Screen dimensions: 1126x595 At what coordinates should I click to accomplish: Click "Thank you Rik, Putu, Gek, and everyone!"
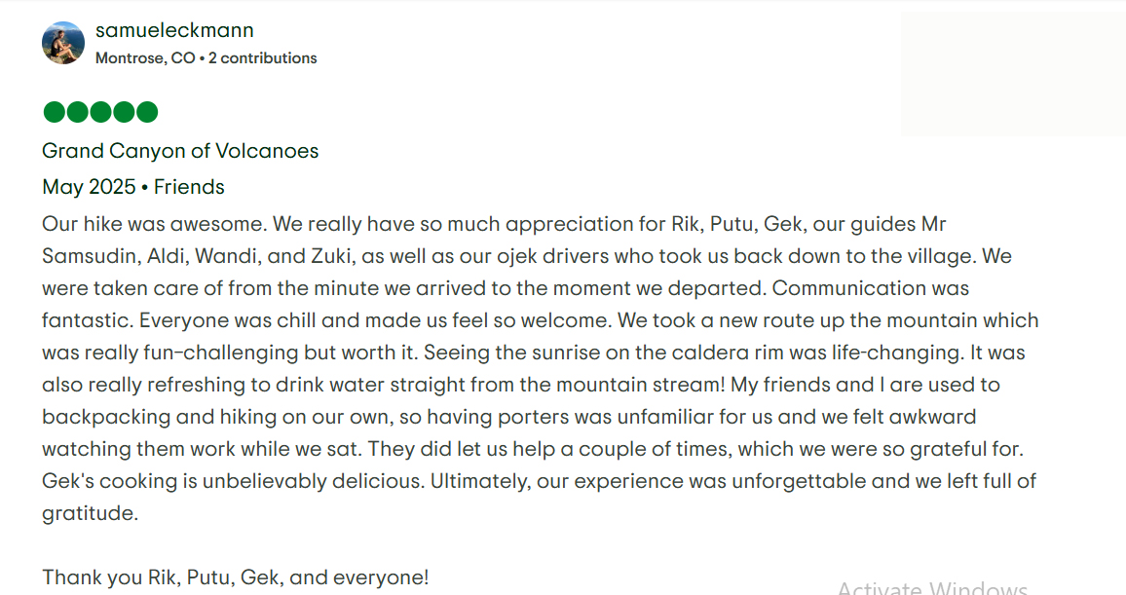point(235,577)
